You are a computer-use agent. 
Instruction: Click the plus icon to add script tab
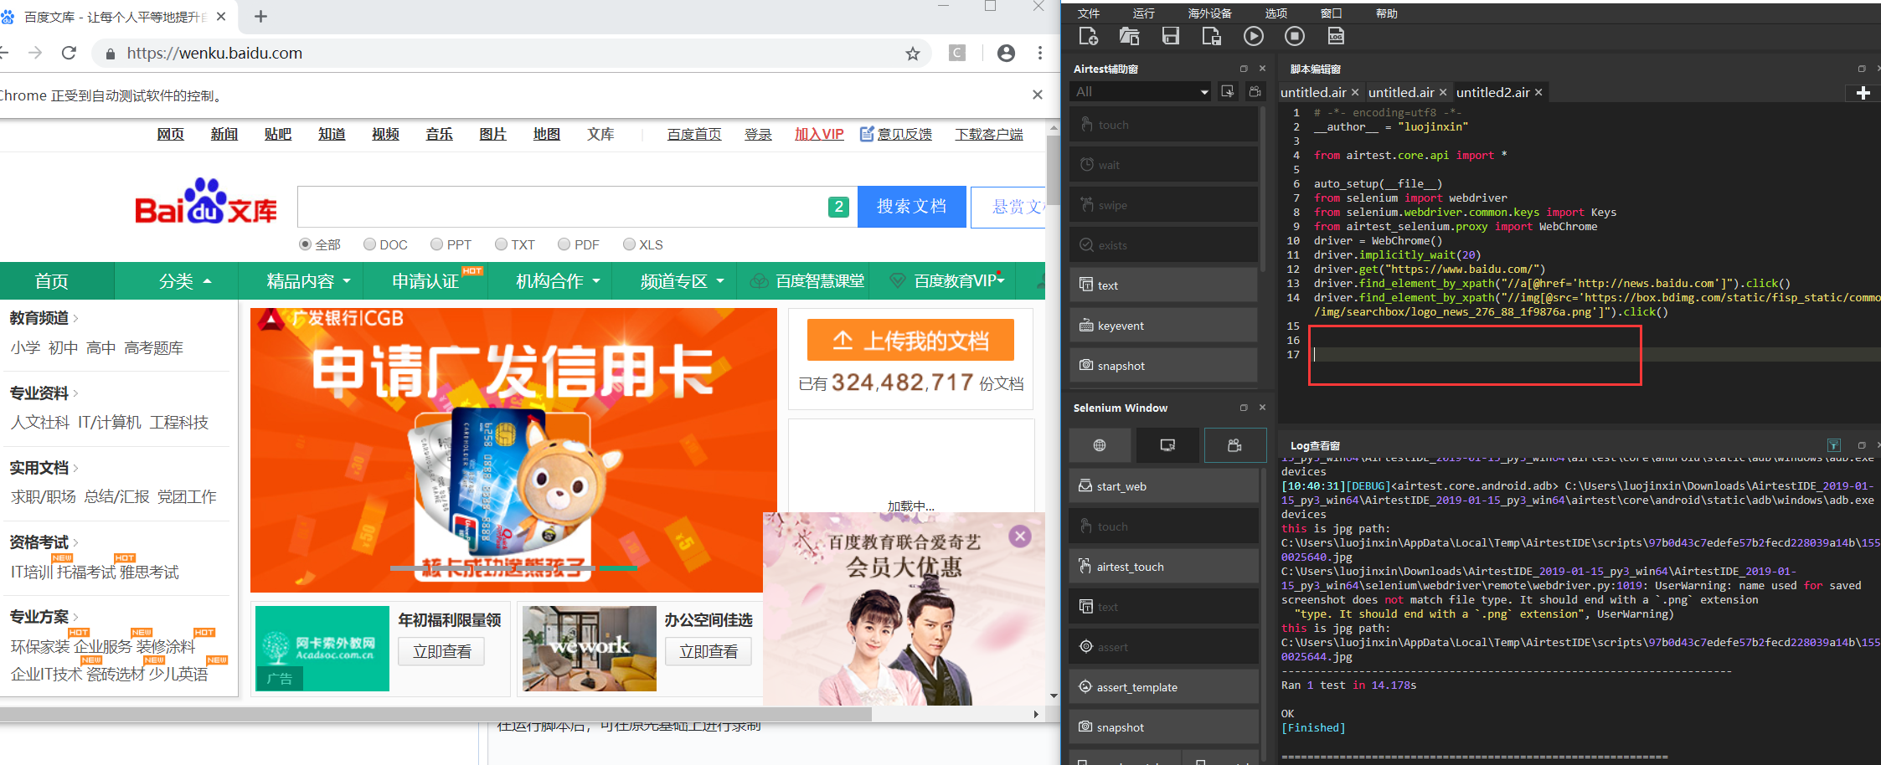point(1863,93)
